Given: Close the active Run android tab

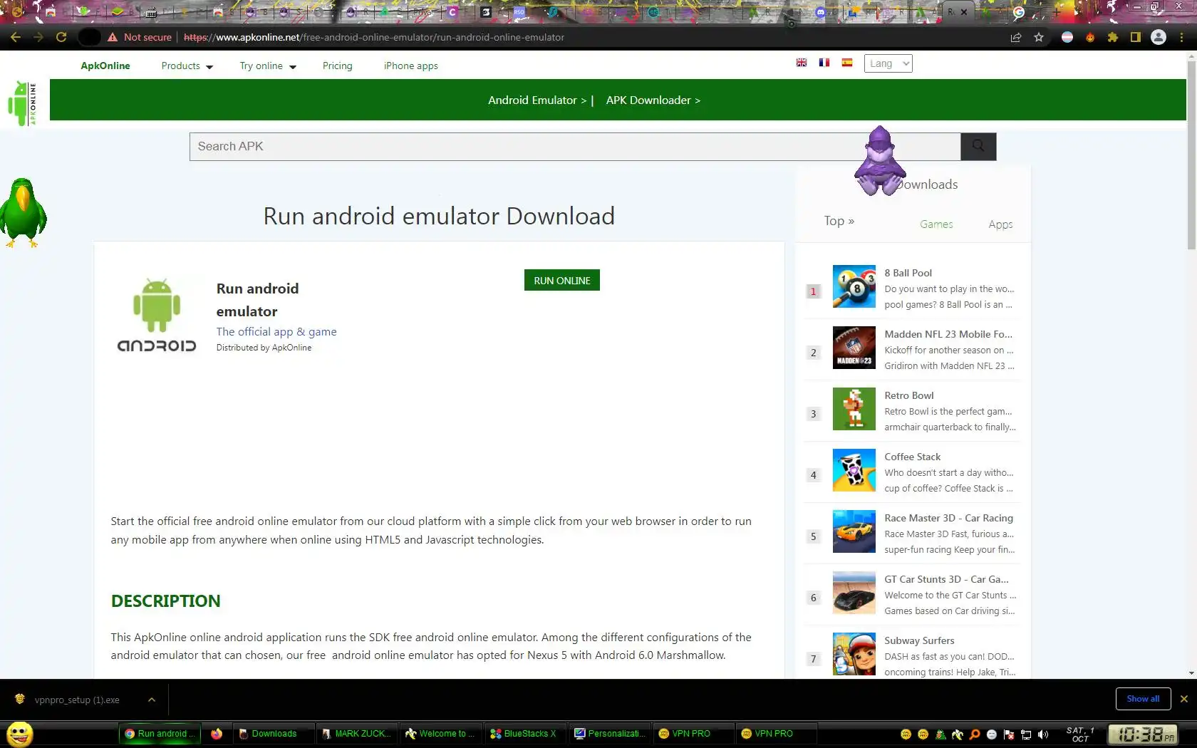Looking at the screenshot, I should [964, 11].
